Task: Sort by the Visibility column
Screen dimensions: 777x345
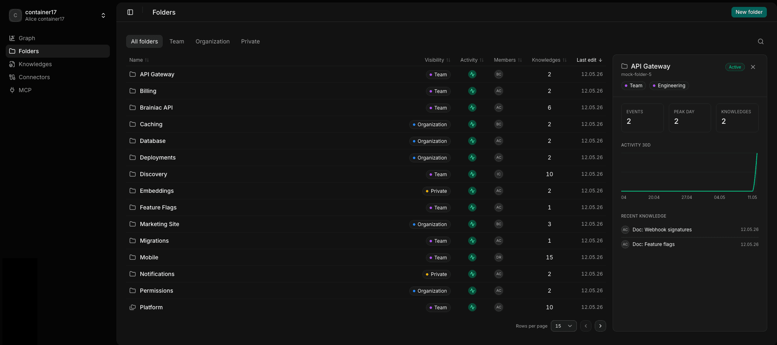Action: click(438, 60)
